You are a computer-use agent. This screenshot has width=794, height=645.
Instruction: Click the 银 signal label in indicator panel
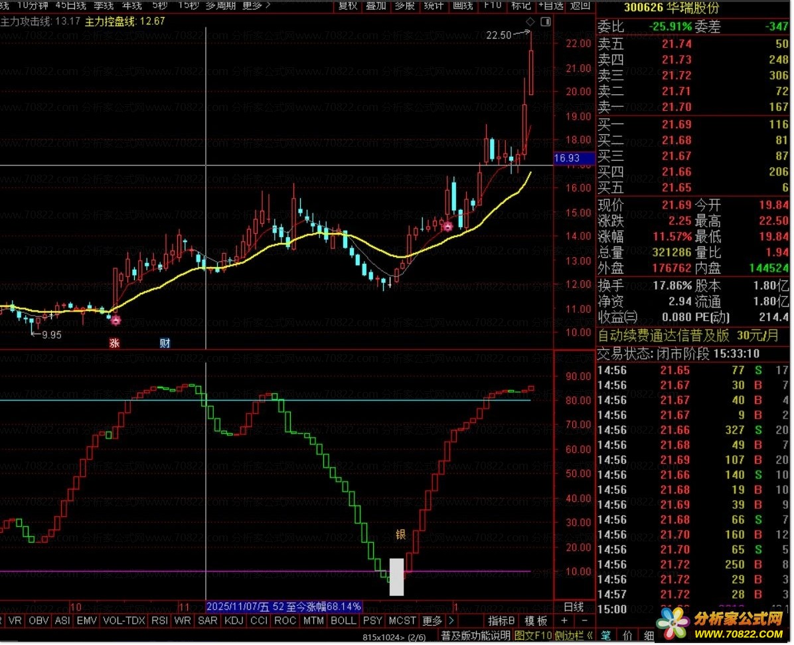click(x=401, y=535)
